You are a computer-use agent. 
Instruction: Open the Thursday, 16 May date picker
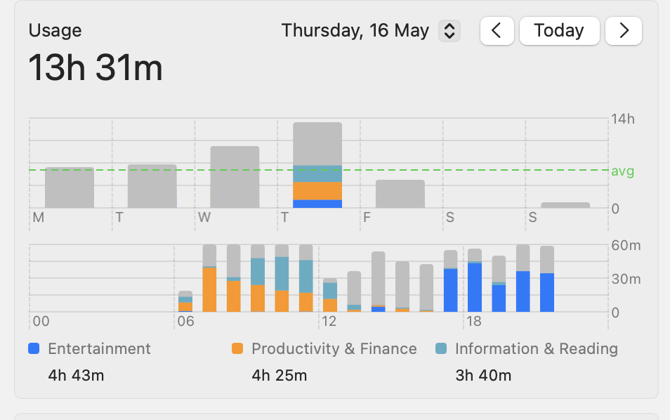[x=355, y=31]
